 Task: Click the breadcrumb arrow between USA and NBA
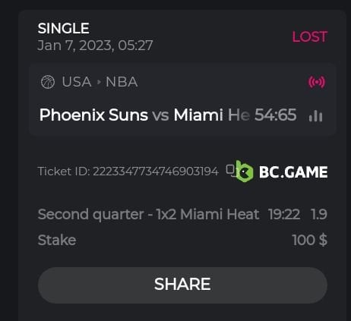(x=99, y=82)
